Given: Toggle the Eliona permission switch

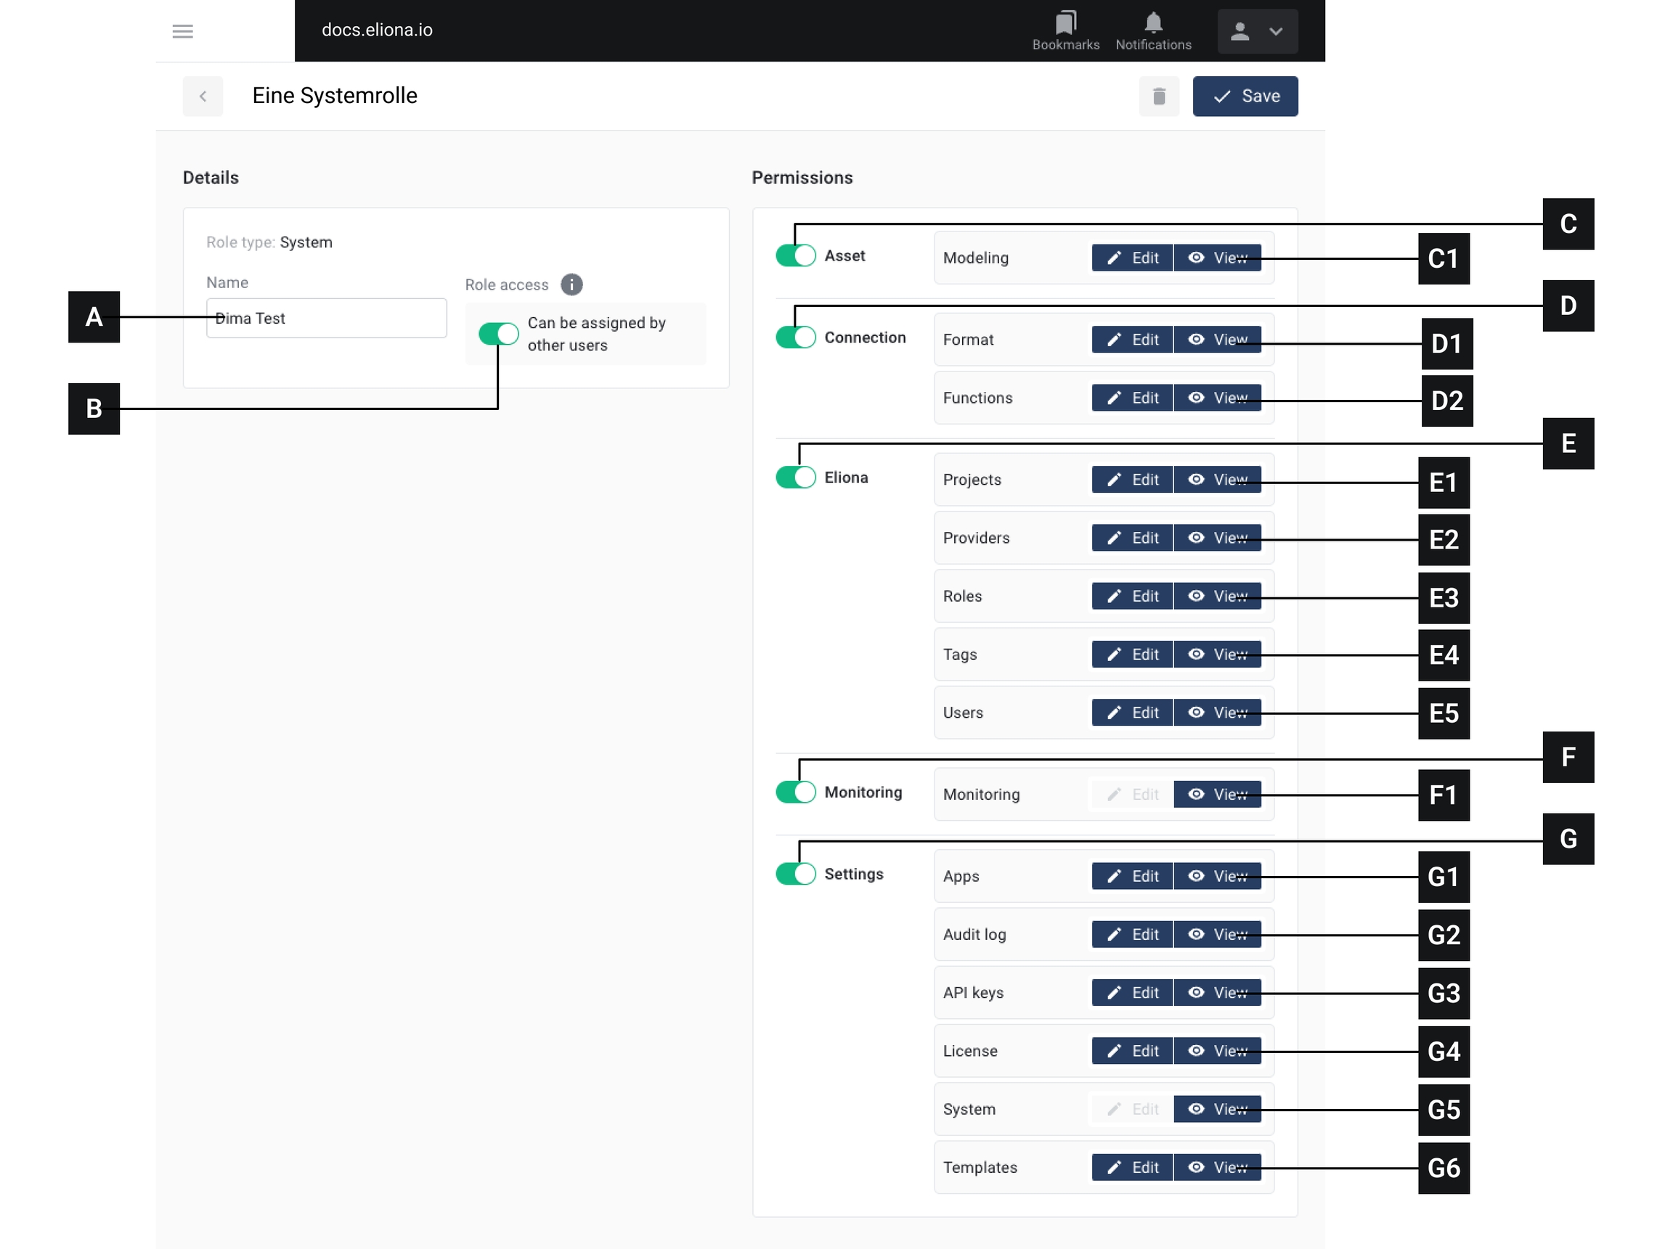Looking at the screenshot, I should [795, 477].
